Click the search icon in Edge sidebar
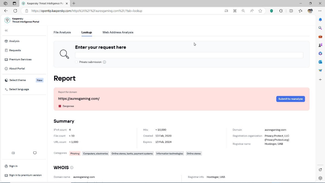This screenshot has height=183, width=325. 320,28
